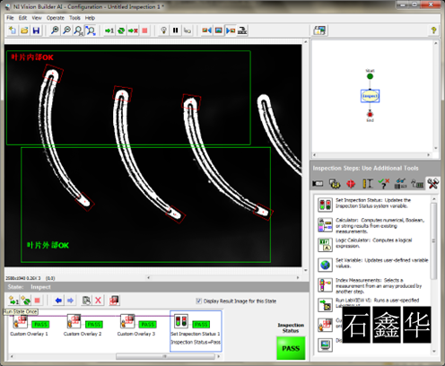Screen dimensions: 445x366
Task: Click the inspection steps list scrollbar down arrow
Action: pyautogui.click(x=434, y=351)
